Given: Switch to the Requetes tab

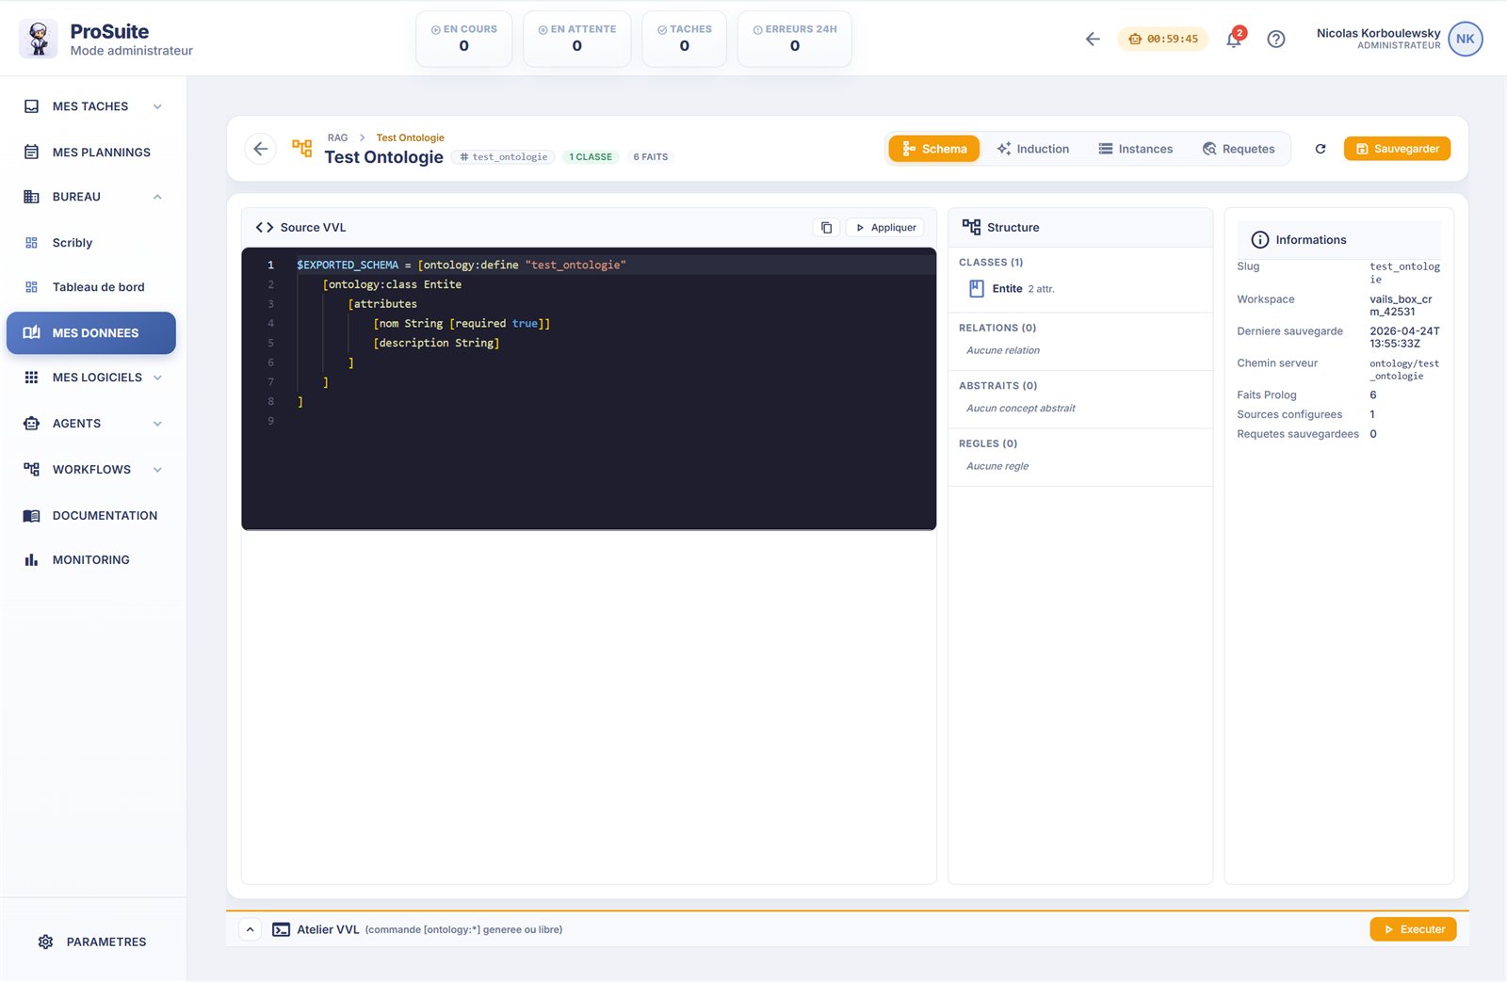Looking at the screenshot, I should [x=1238, y=149].
